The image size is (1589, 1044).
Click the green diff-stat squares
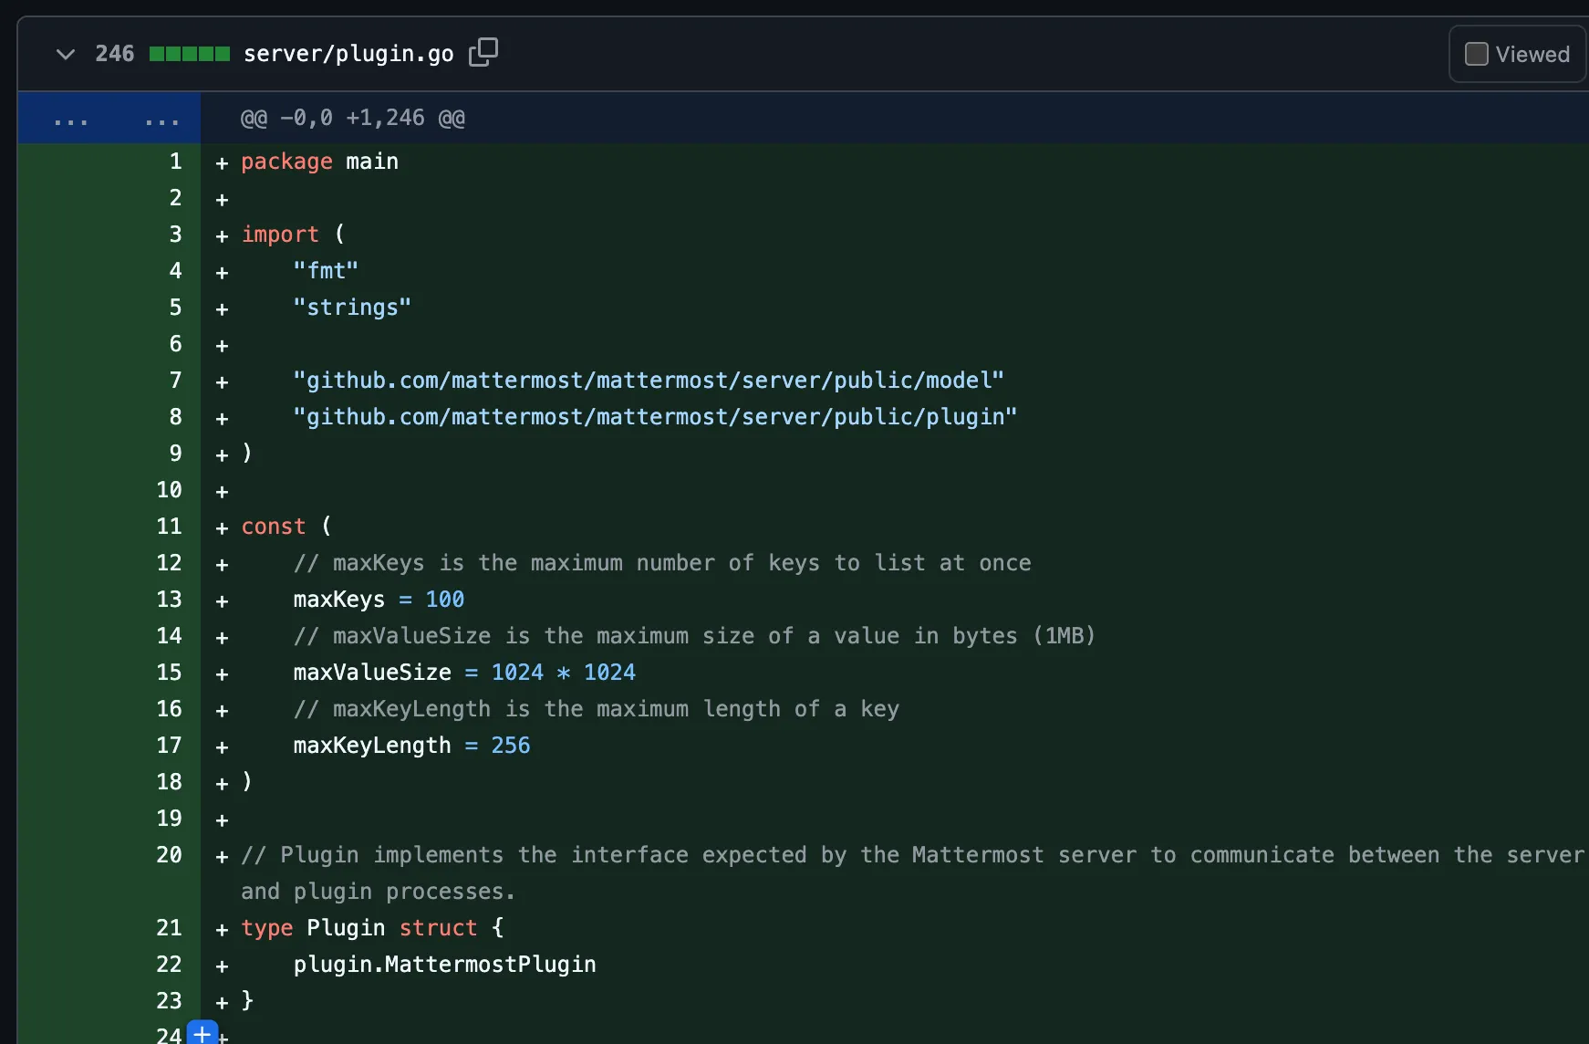[190, 53]
